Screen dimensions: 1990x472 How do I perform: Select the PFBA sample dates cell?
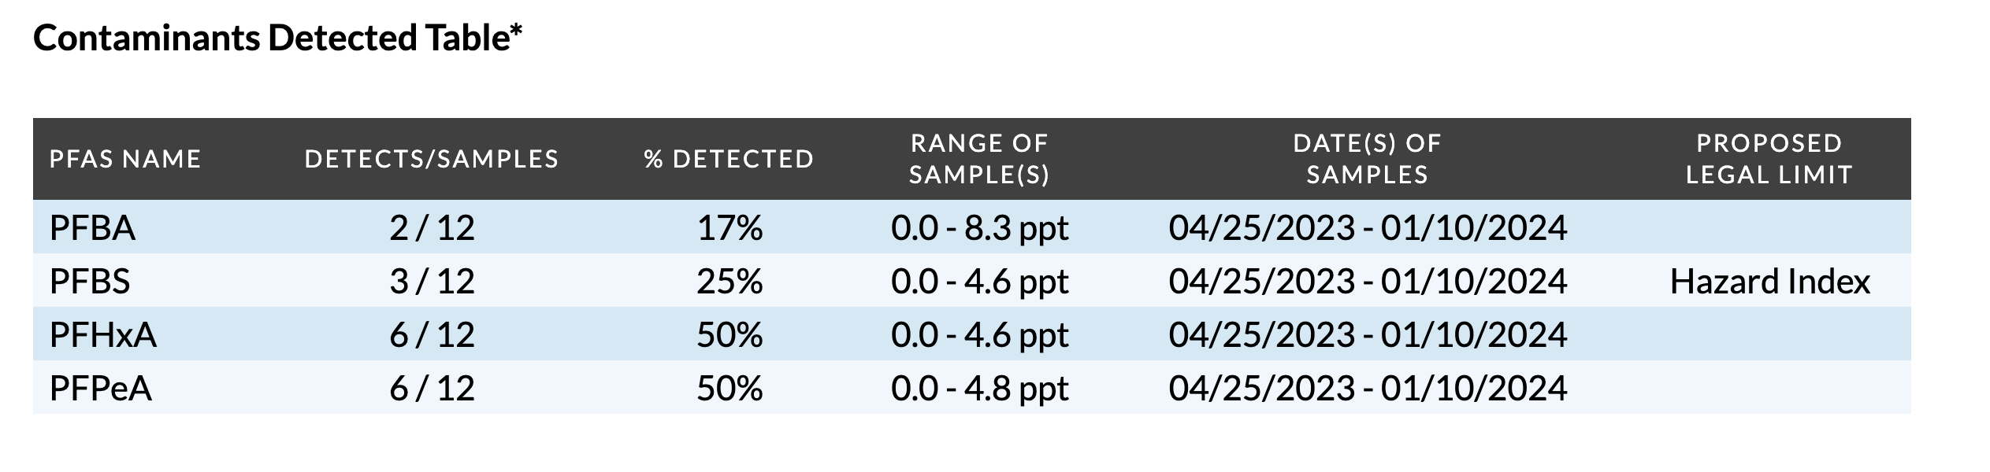pos(1368,228)
